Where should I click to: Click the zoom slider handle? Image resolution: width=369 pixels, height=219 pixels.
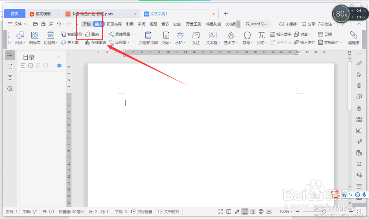pyautogui.click(x=324, y=212)
